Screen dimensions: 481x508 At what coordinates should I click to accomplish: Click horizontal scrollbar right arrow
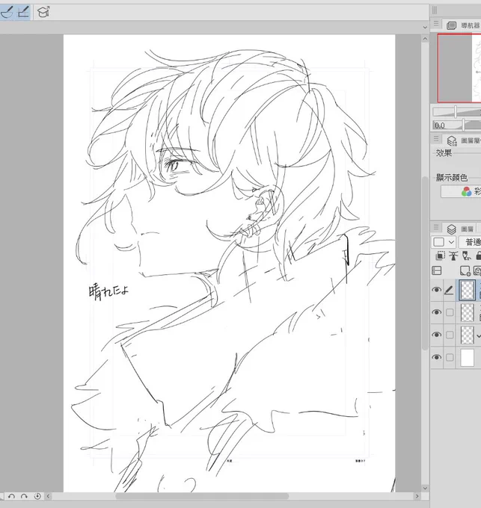[x=417, y=496]
